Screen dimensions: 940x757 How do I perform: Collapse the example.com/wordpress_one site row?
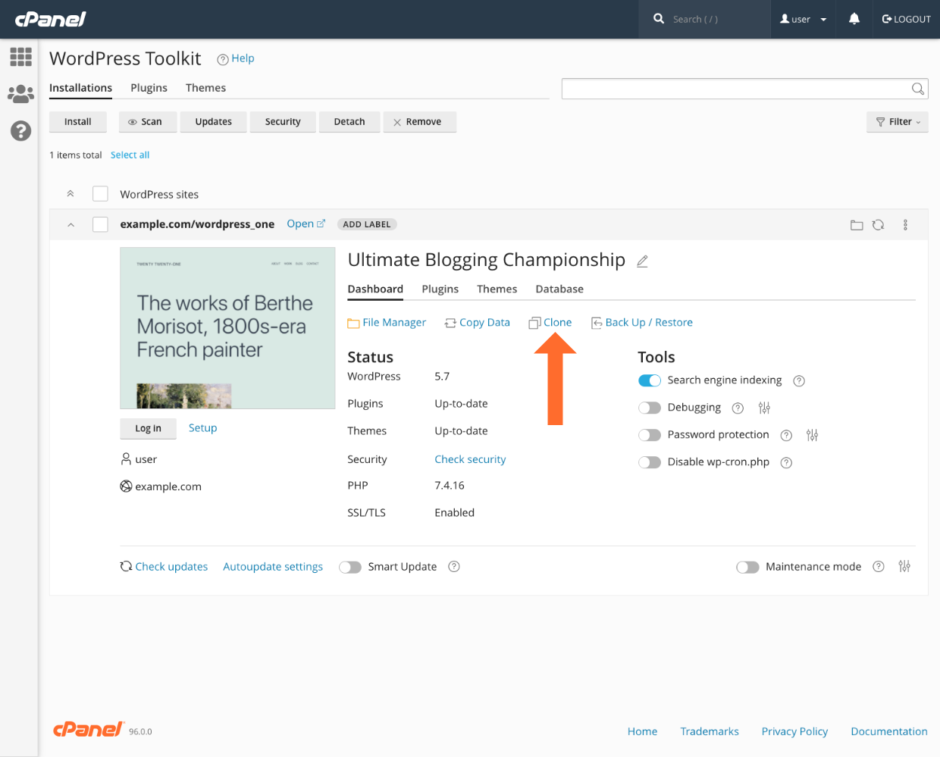tap(70, 224)
